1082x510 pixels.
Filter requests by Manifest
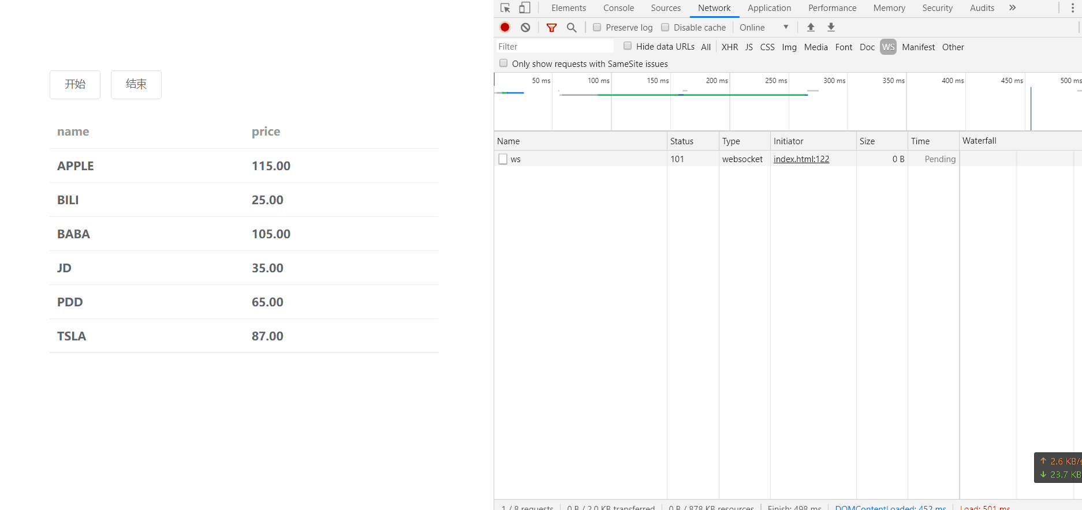918,47
